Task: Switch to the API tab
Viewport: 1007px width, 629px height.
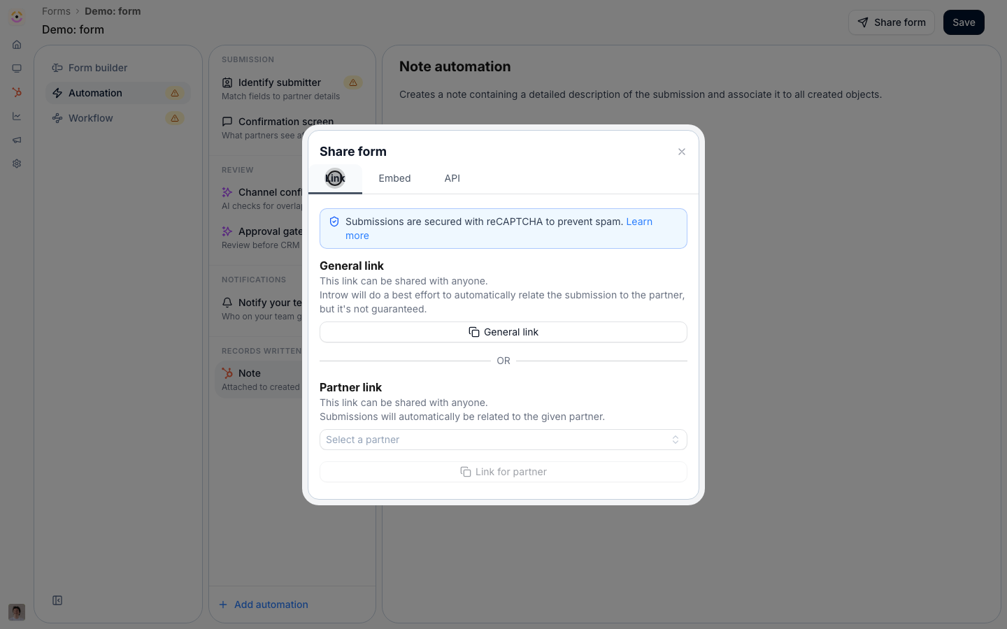Action: (x=452, y=178)
